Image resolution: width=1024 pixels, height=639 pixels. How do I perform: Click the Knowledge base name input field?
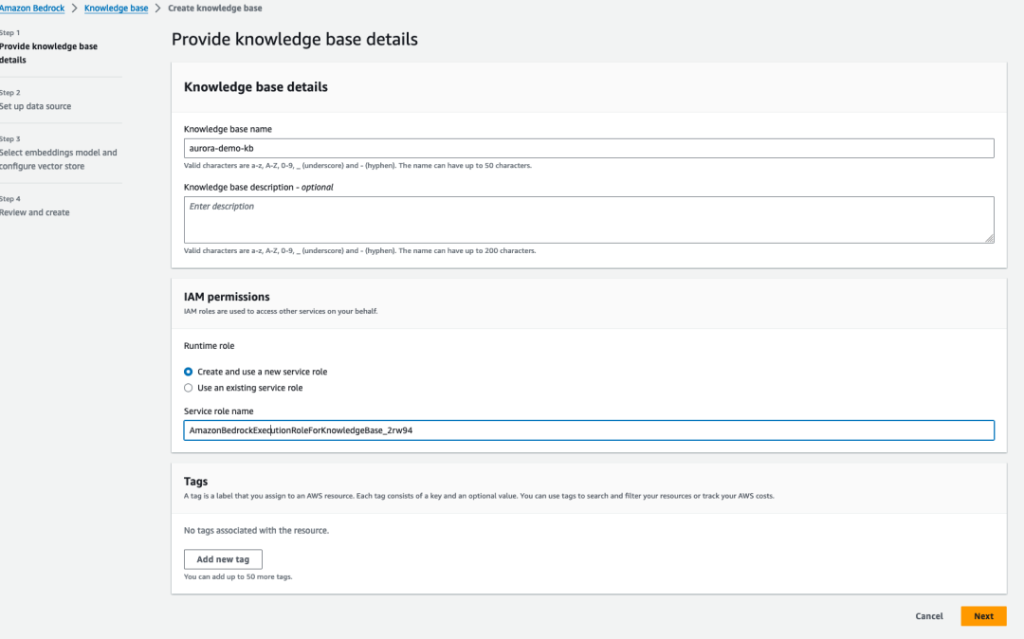[589, 148]
